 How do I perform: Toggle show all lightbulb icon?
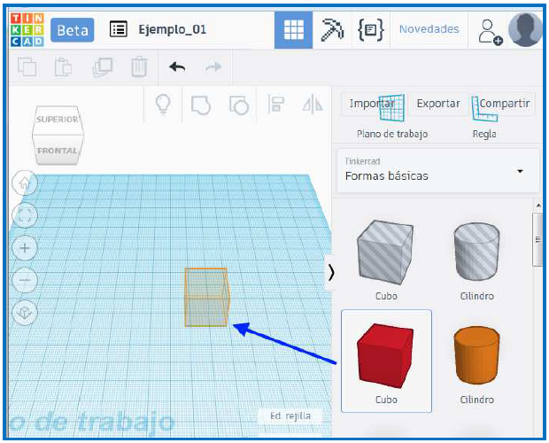pyautogui.click(x=163, y=105)
